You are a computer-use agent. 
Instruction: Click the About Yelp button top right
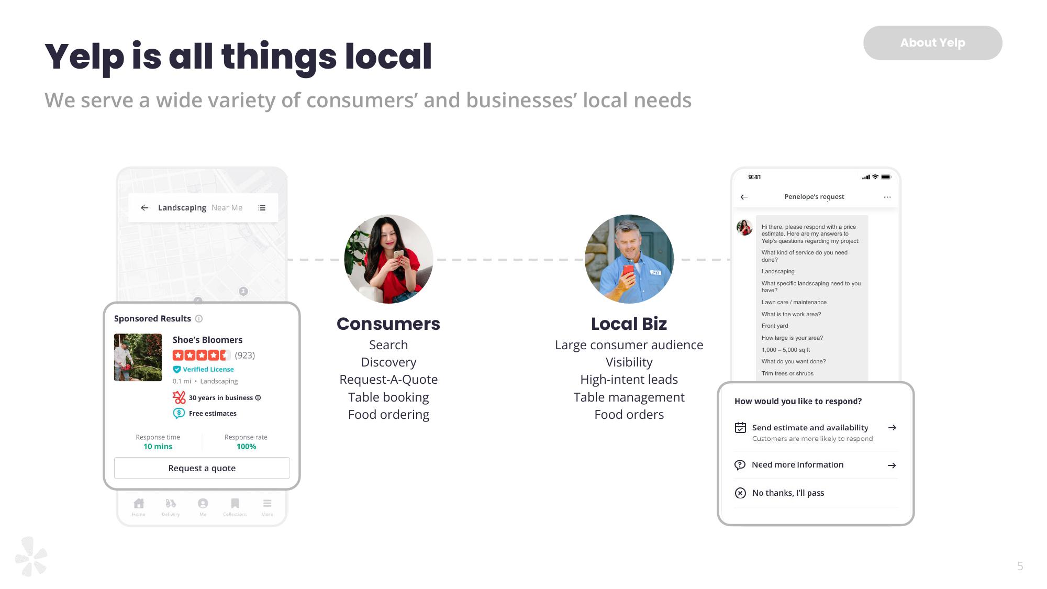coord(933,42)
